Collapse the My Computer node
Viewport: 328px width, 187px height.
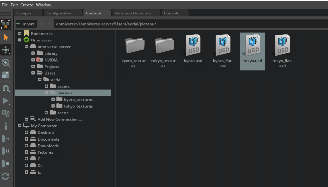(20, 126)
